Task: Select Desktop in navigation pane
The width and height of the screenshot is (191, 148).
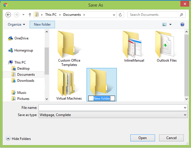Action: 23,69
